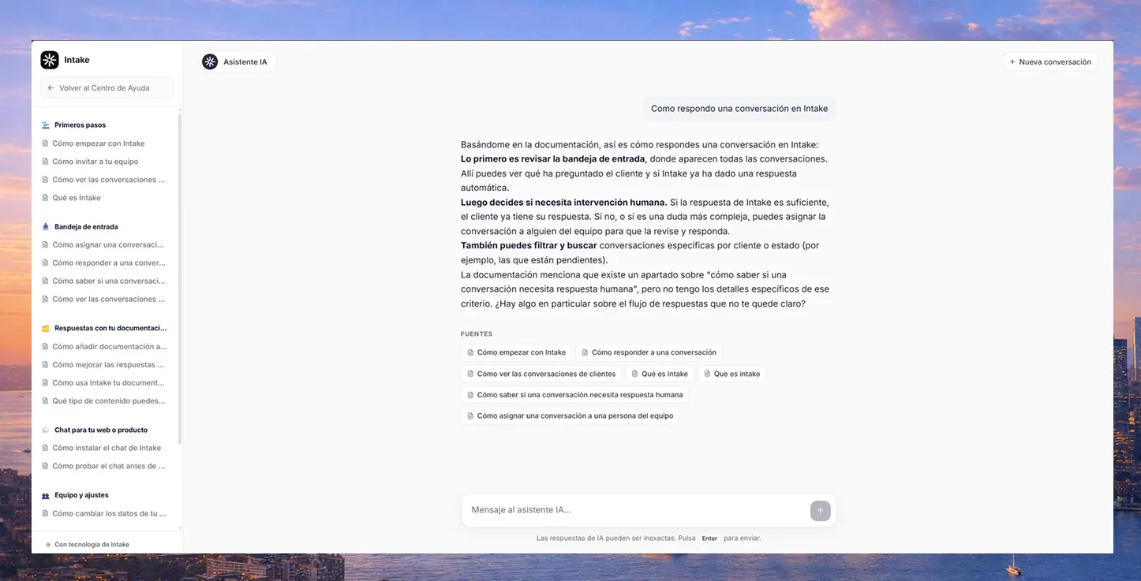Click document icon in Cómo ver las conversaciones de clientes chip
The width and height of the screenshot is (1141, 581).
pos(471,374)
